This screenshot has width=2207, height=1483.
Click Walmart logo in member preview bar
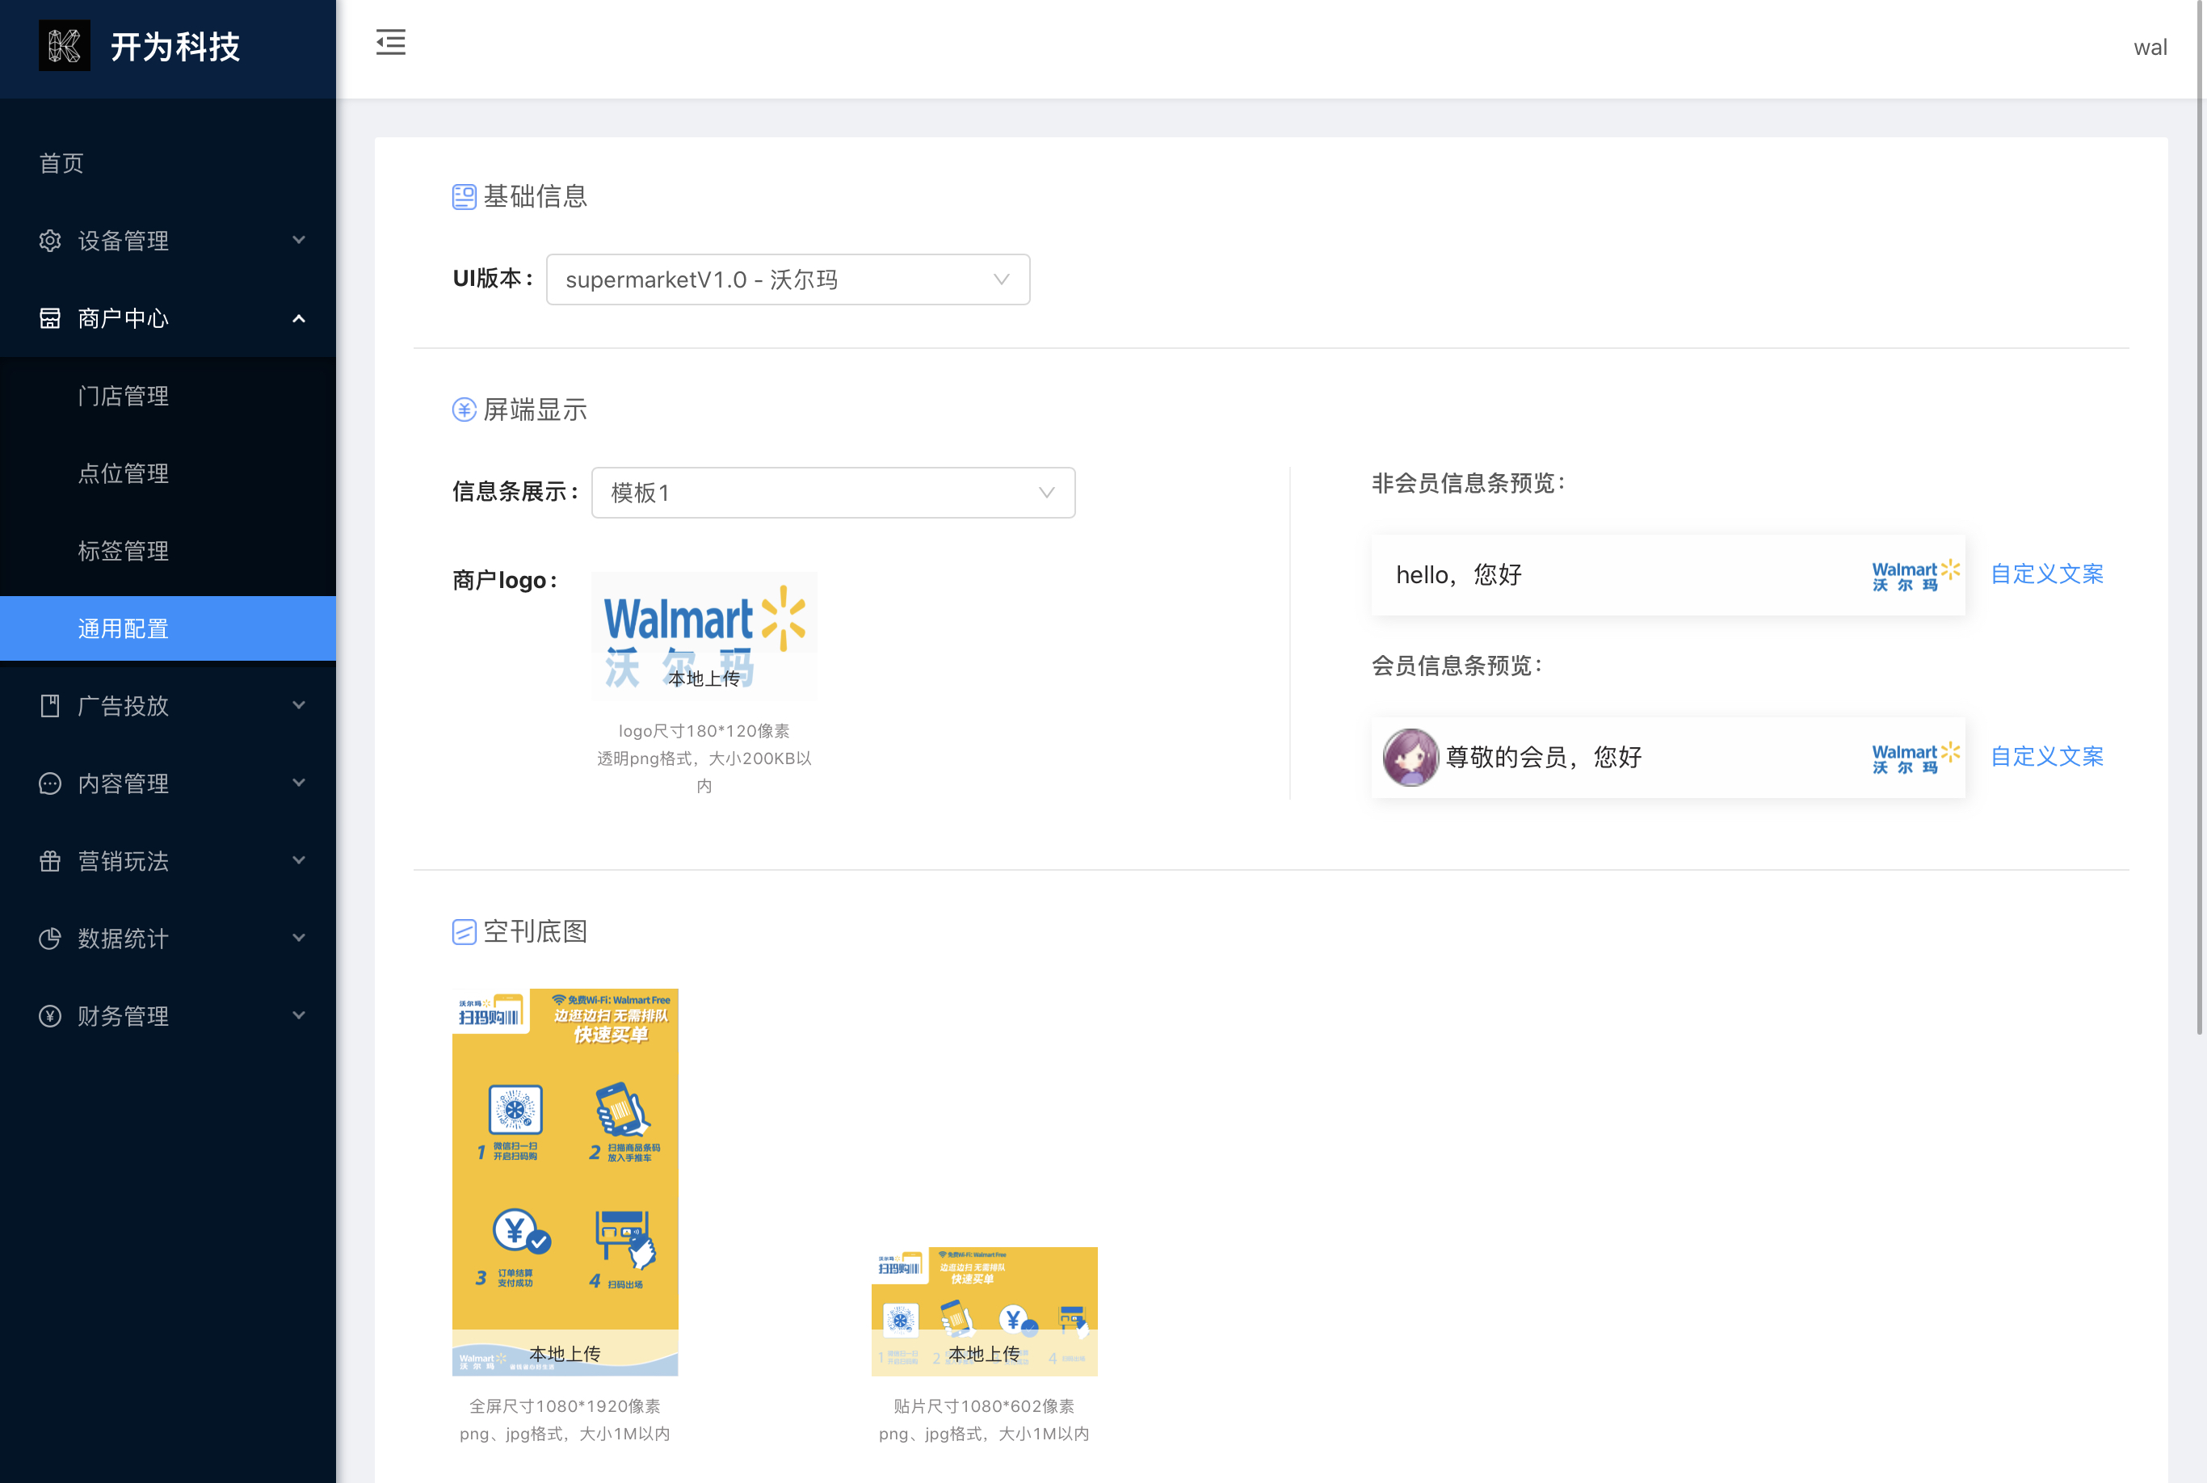(x=1915, y=758)
